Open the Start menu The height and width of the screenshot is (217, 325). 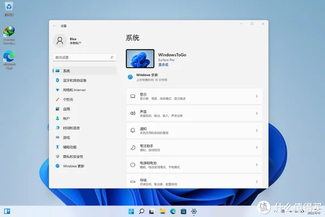click(131, 212)
